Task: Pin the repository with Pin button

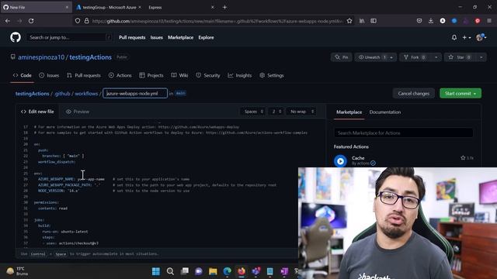Action: pyautogui.click(x=342, y=57)
